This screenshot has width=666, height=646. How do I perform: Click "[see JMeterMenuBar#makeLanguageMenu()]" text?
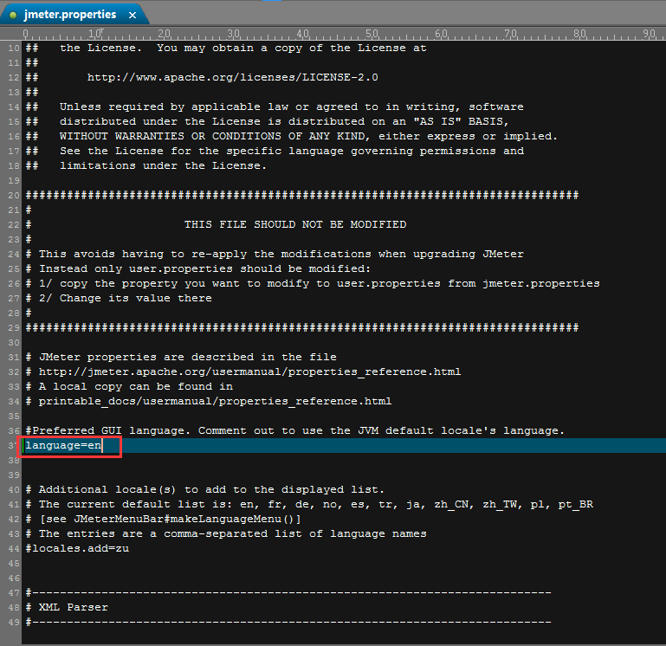170,519
